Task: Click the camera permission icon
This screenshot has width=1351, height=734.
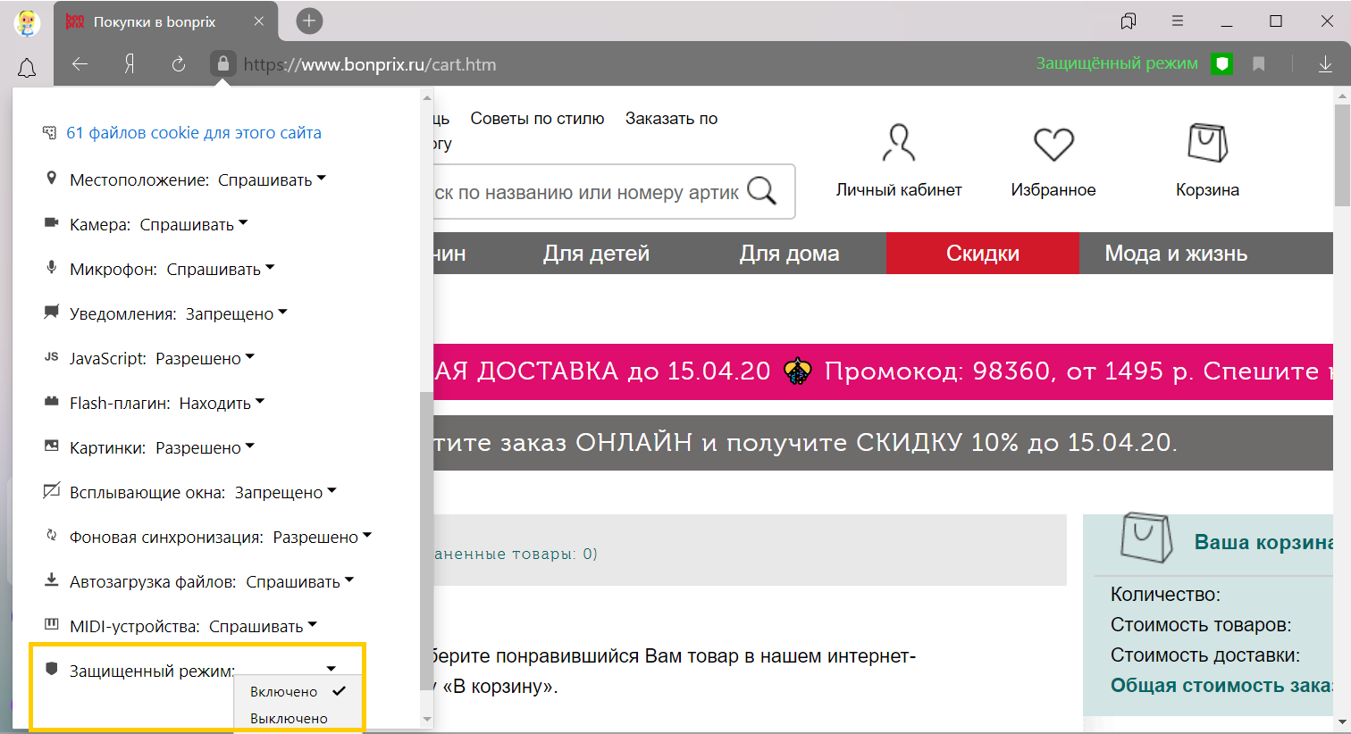Action: [x=52, y=223]
